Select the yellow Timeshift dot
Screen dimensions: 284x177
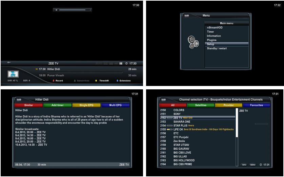[96, 81]
